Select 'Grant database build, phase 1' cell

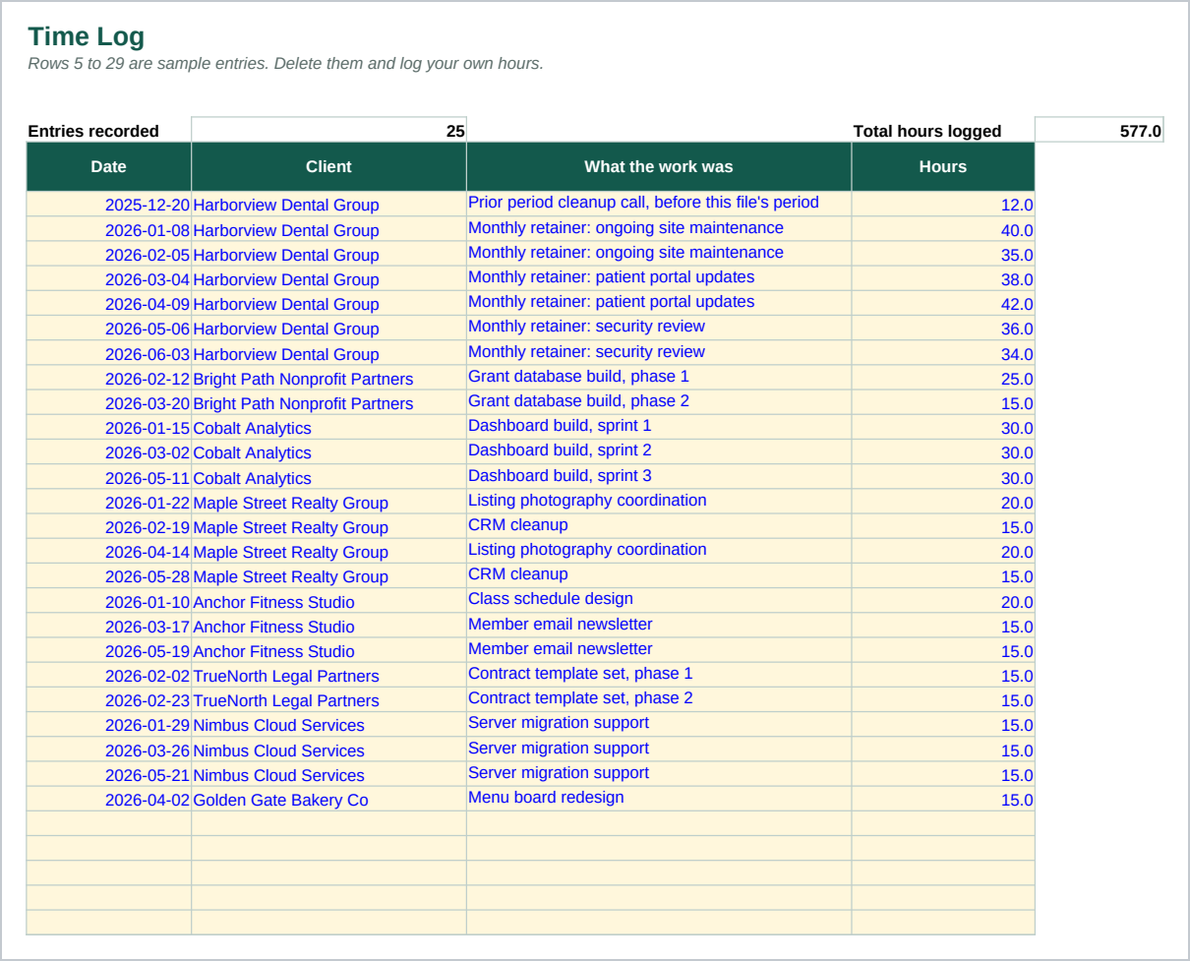tap(659, 378)
